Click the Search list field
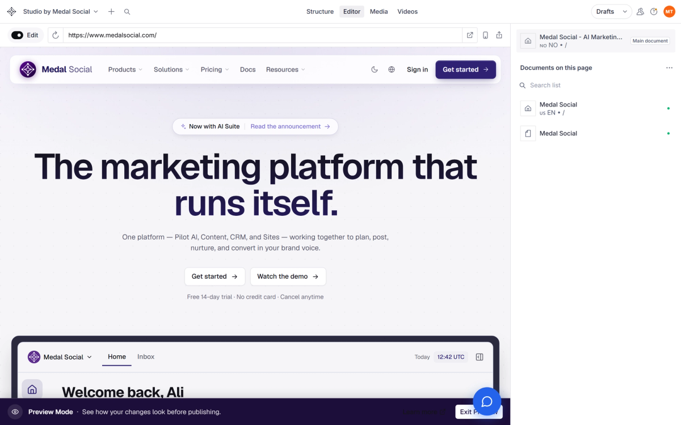 [596, 85]
